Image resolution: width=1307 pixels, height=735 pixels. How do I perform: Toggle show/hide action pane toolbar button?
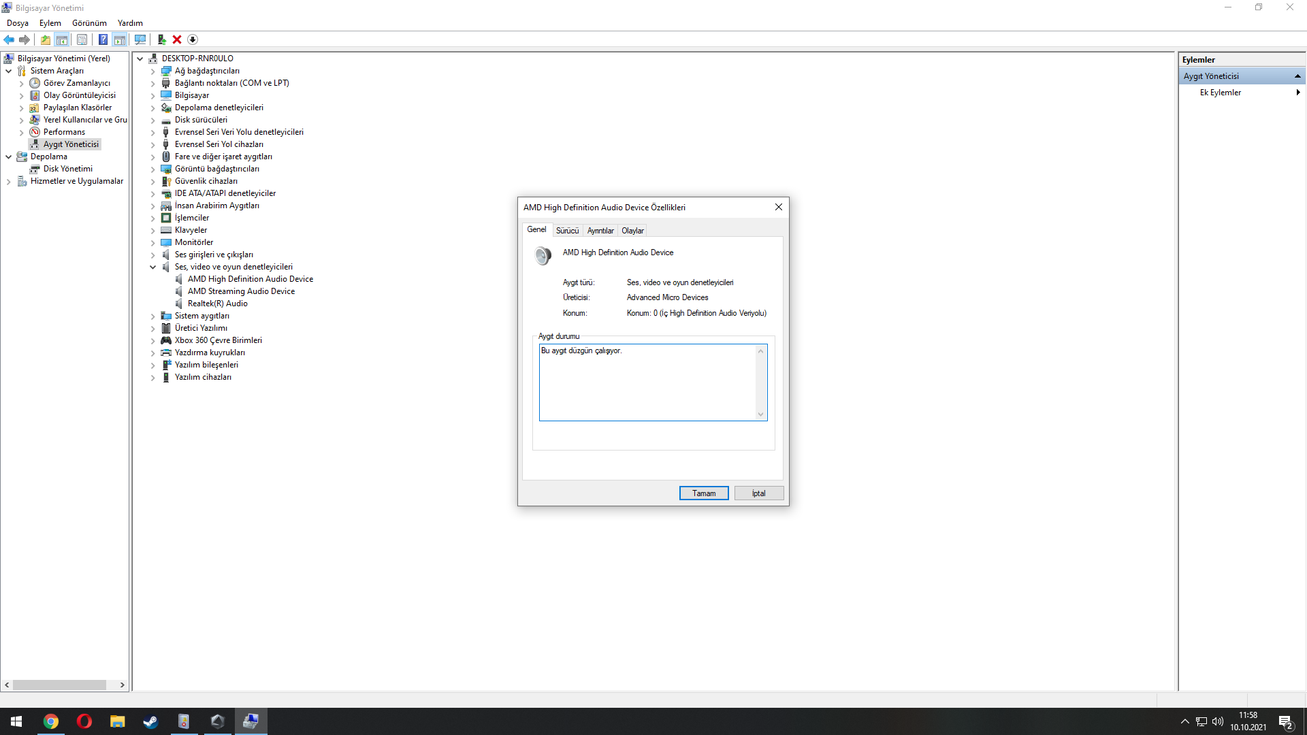pos(120,39)
